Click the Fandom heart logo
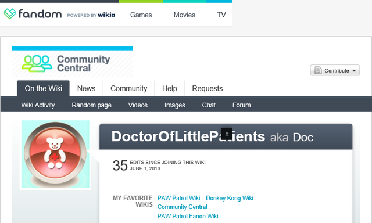This screenshot has width=372, height=223. pyautogui.click(x=10, y=14)
